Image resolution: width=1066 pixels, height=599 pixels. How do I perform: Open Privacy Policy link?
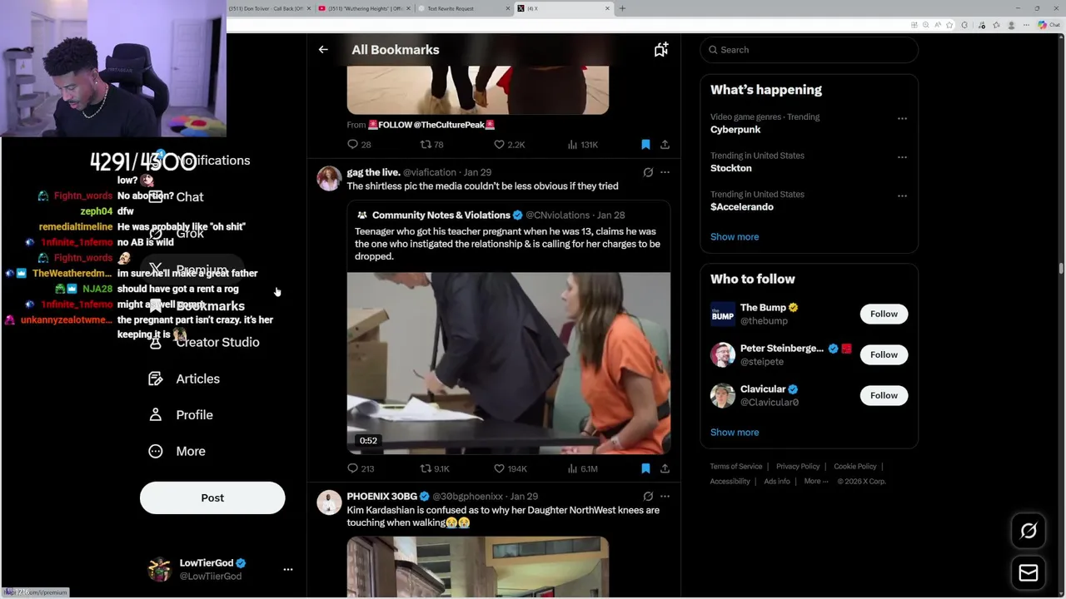798,467
